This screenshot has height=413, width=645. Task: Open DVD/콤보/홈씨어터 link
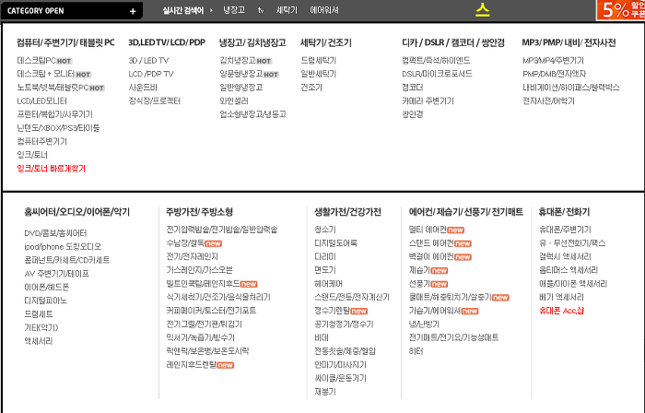55,233
